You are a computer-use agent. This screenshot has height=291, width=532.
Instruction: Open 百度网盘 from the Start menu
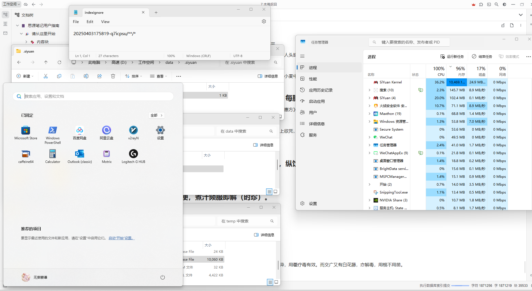coord(80,133)
